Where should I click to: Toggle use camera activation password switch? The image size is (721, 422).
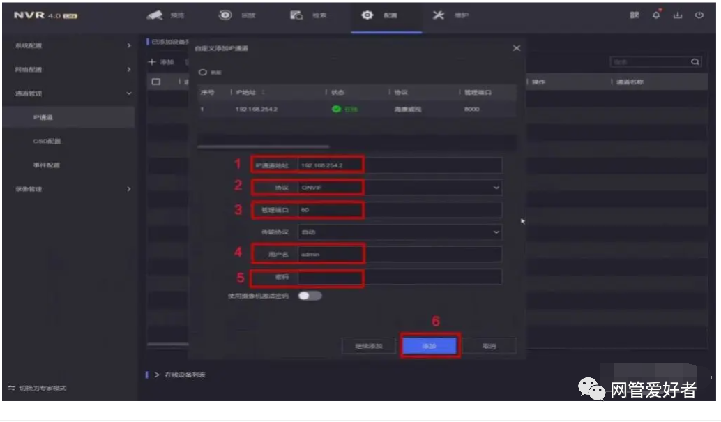tap(310, 296)
